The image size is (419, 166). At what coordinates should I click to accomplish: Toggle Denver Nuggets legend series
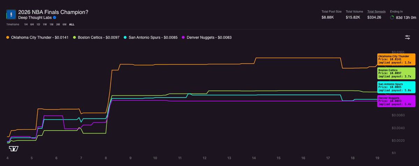pyautogui.click(x=207, y=37)
